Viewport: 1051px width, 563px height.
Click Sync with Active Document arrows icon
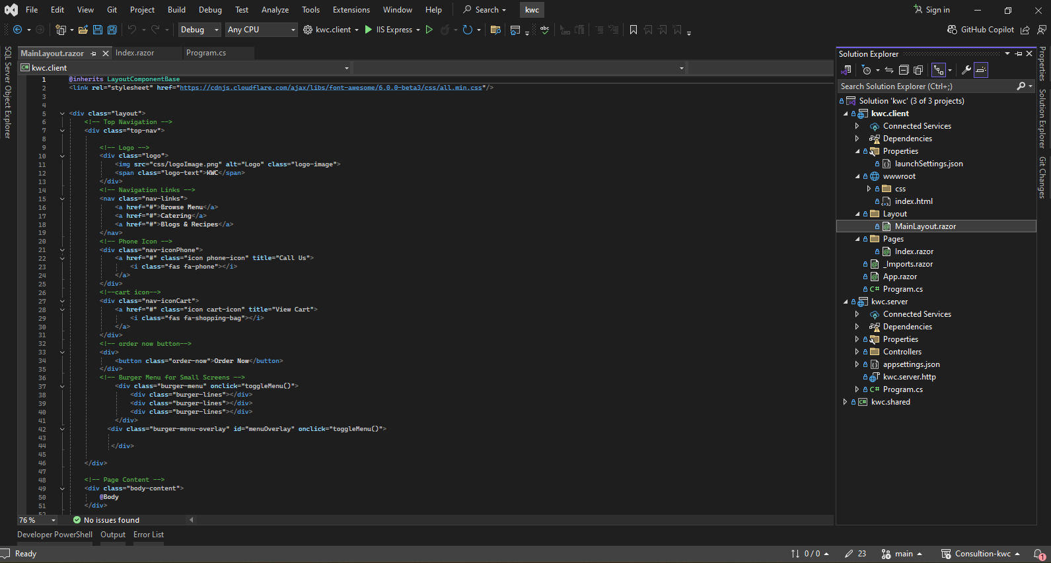[889, 70]
